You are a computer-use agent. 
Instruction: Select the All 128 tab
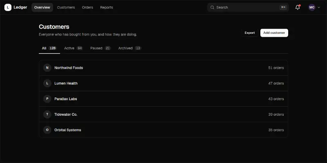pos(49,48)
